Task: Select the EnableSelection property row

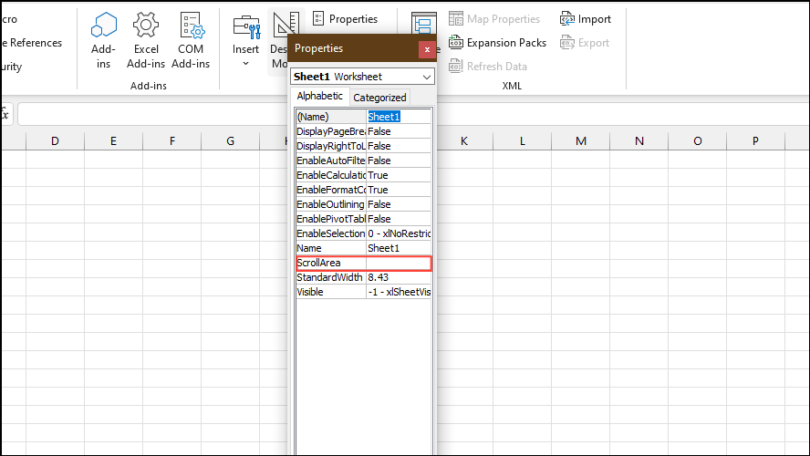Action: (364, 233)
